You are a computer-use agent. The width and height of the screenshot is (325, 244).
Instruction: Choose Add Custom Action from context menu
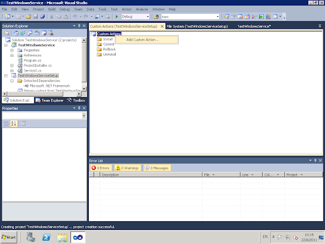coord(147,40)
